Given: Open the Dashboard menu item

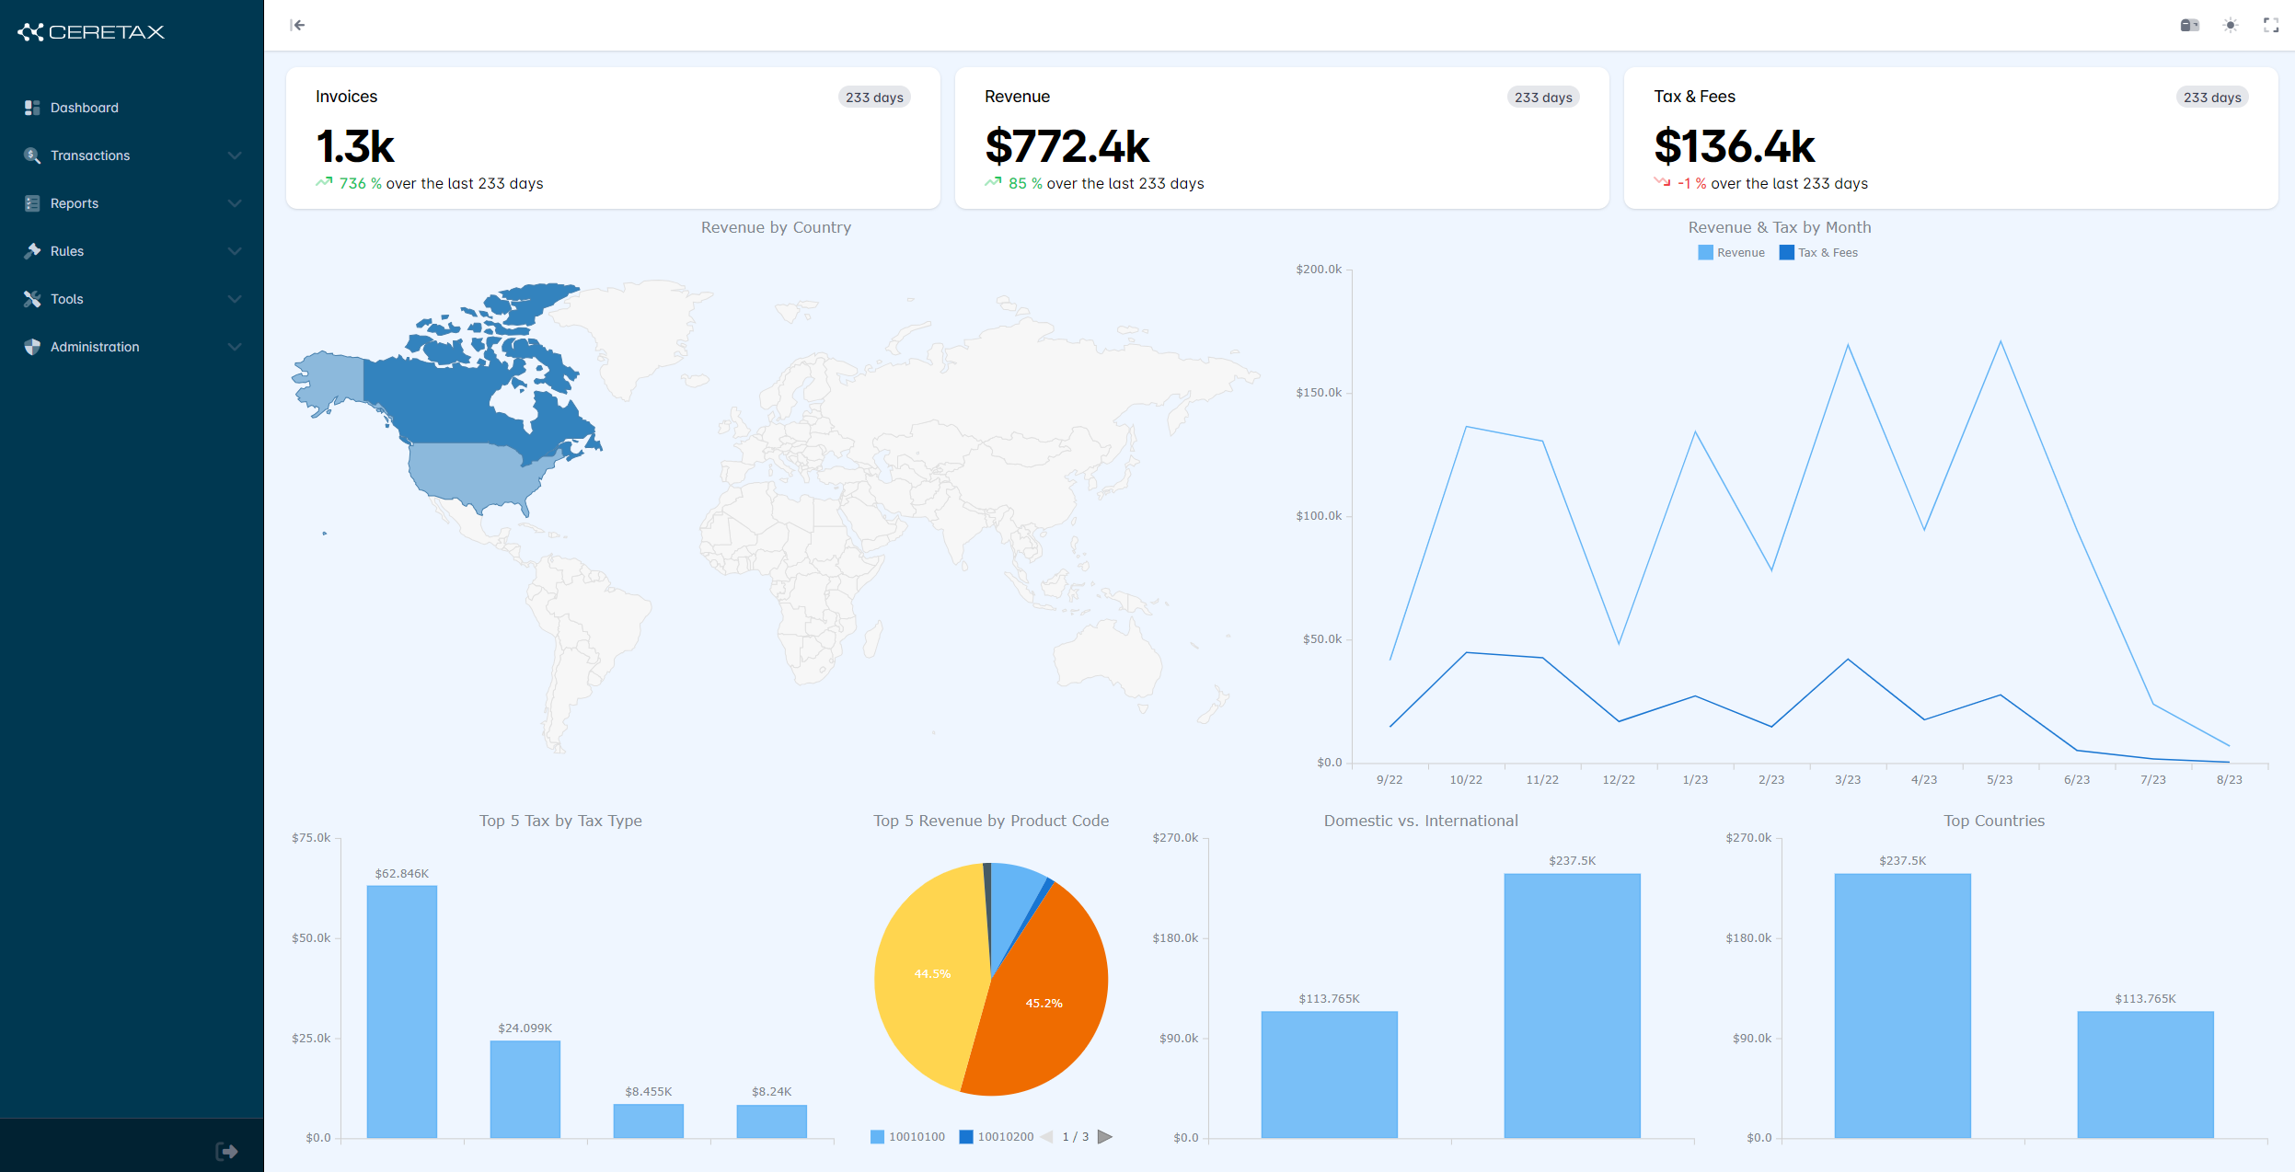Looking at the screenshot, I should point(132,108).
